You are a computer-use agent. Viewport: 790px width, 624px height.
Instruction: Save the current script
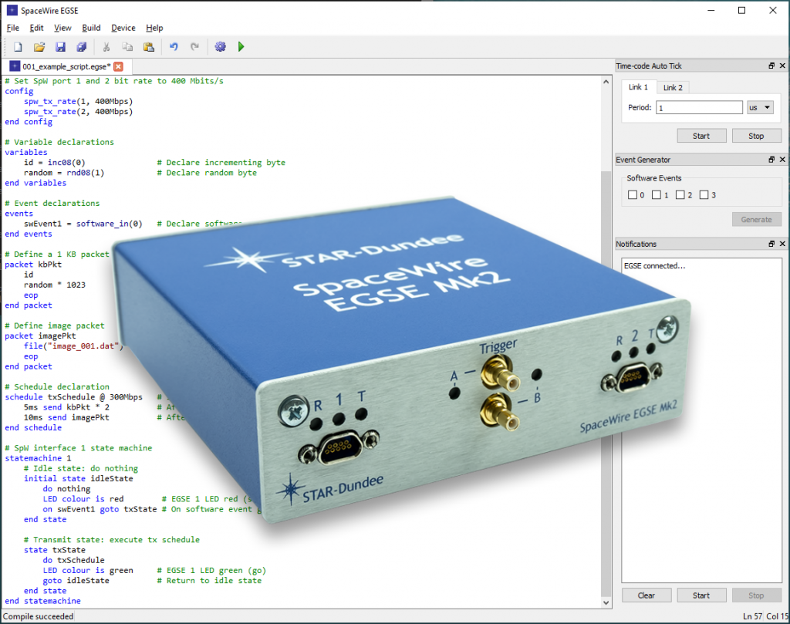coord(60,47)
